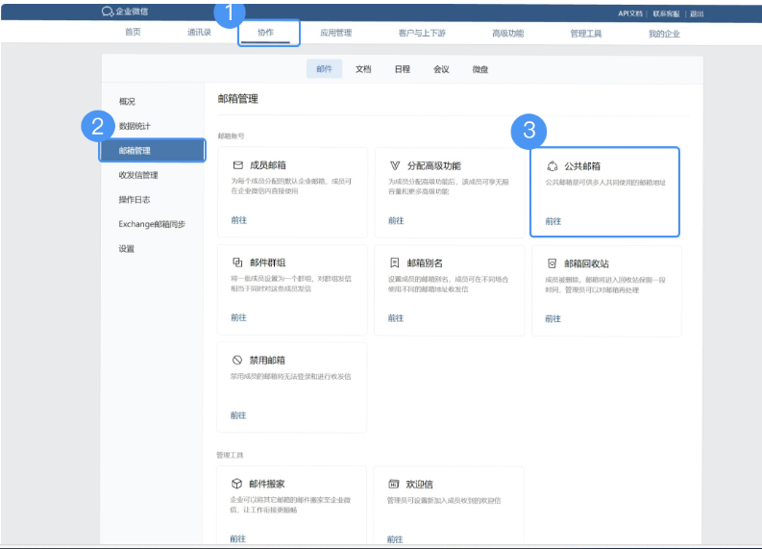Click the 邮箱回收站 icon
Viewport: 762px width, 549px height.
click(x=552, y=262)
